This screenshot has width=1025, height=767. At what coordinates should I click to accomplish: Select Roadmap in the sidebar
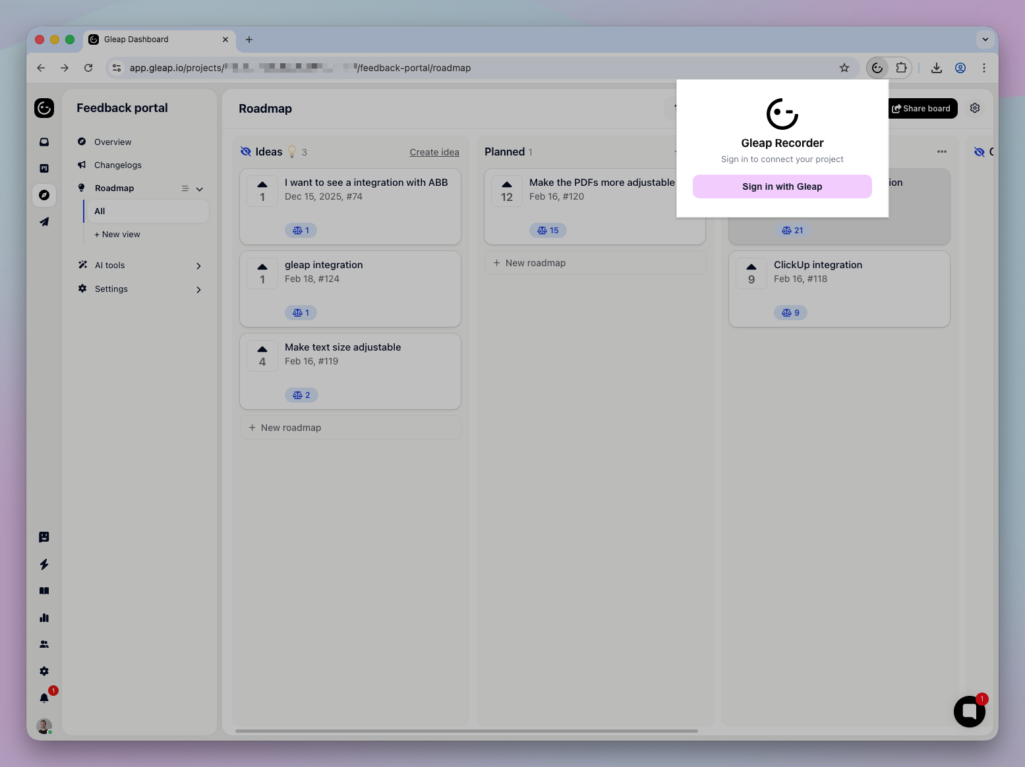114,188
